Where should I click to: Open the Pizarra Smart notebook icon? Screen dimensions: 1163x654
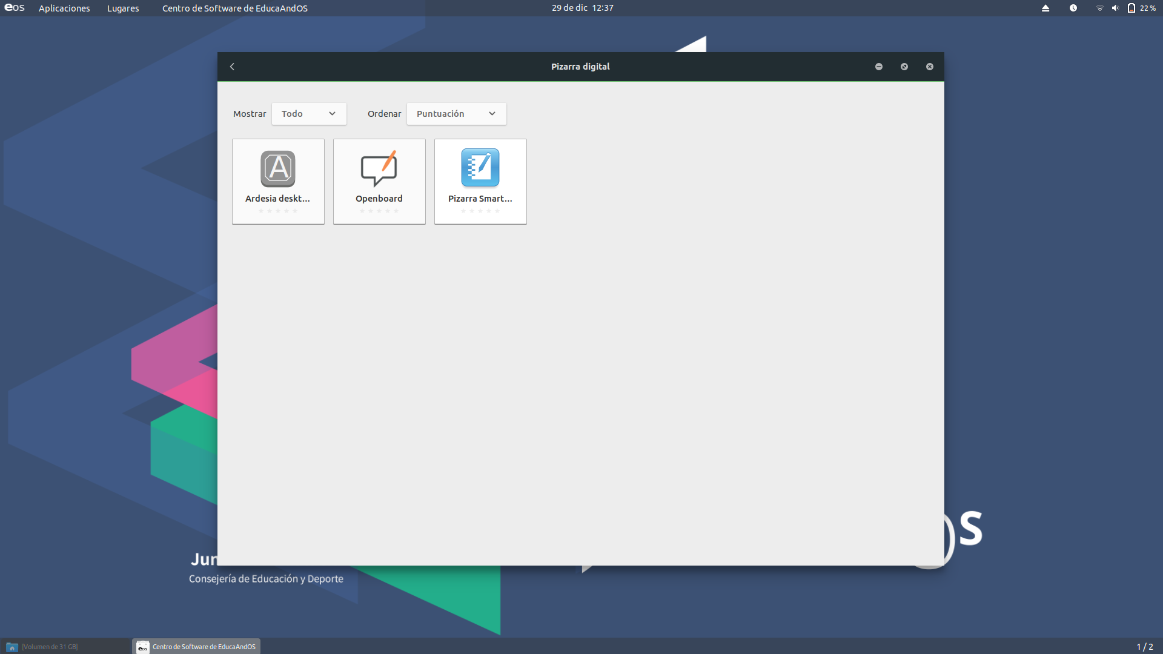[480, 168]
